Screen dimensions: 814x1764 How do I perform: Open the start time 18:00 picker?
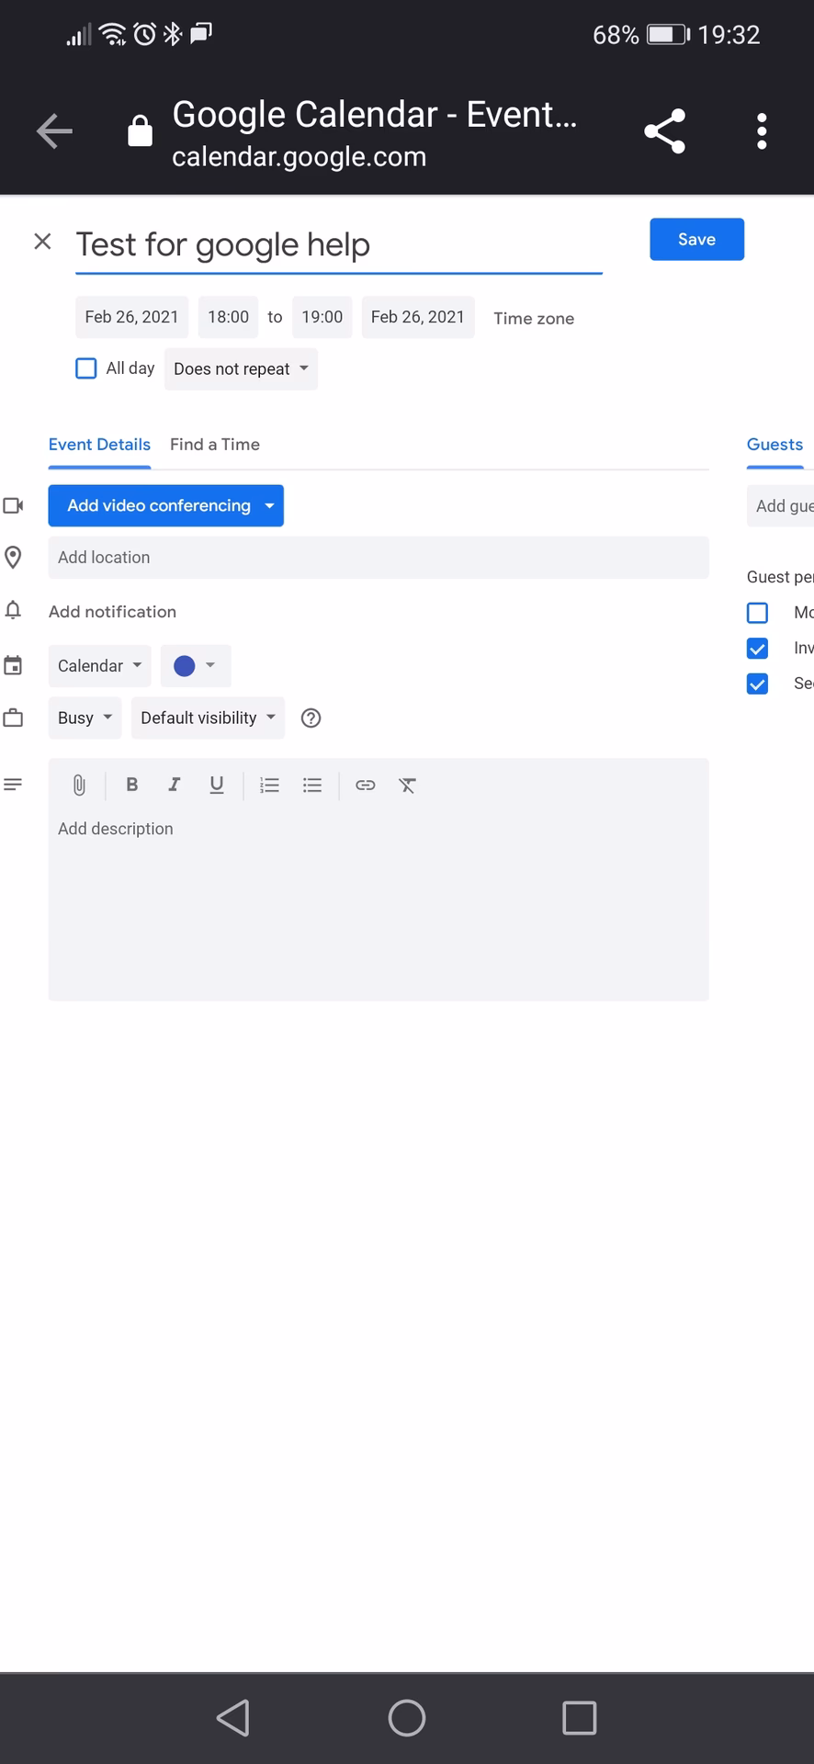(x=228, y=317)
